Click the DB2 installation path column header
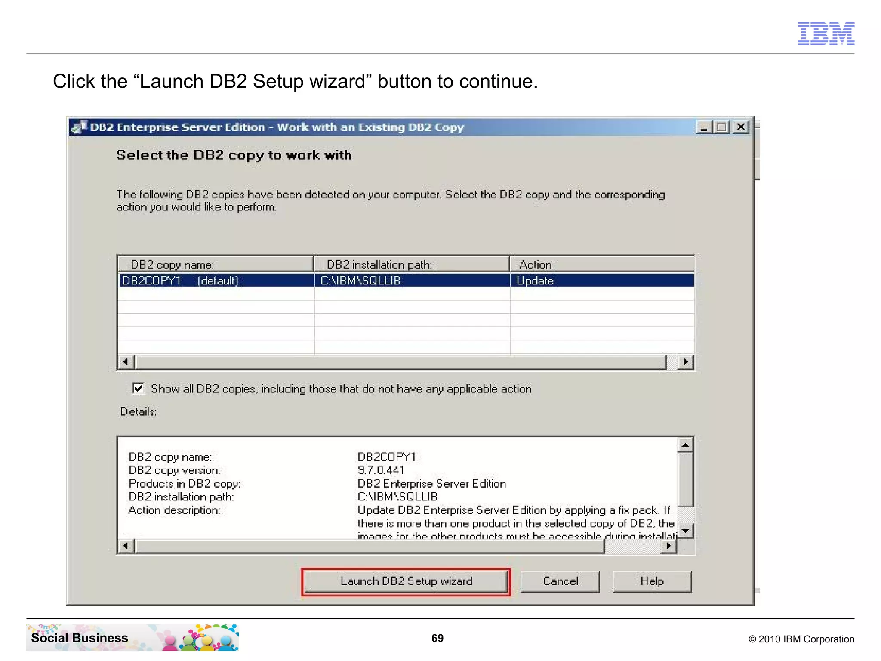Screen dimensions: 881x661 coord(412,264)
